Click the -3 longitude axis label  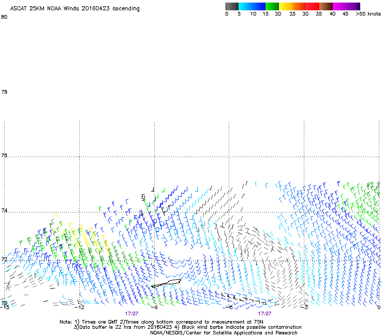point(304,308)
